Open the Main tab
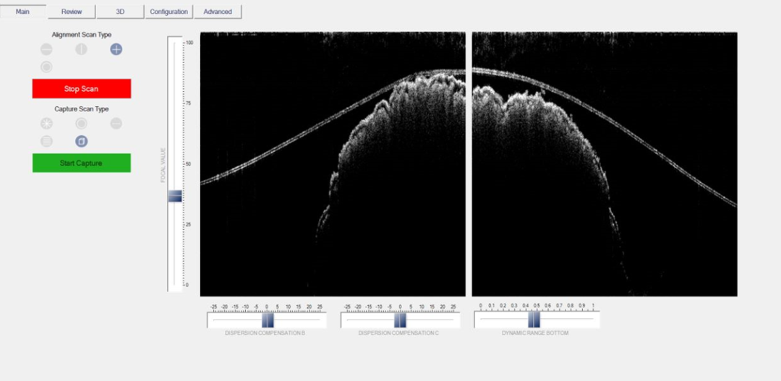 pos(23,12)
